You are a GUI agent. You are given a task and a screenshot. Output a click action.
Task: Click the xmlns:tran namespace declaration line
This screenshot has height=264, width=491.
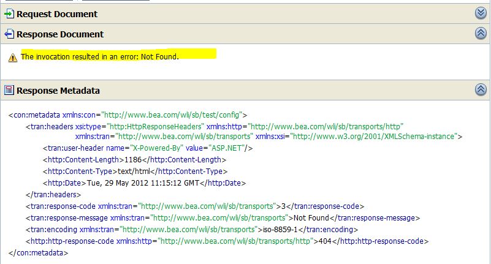click(x=268, y=137)
